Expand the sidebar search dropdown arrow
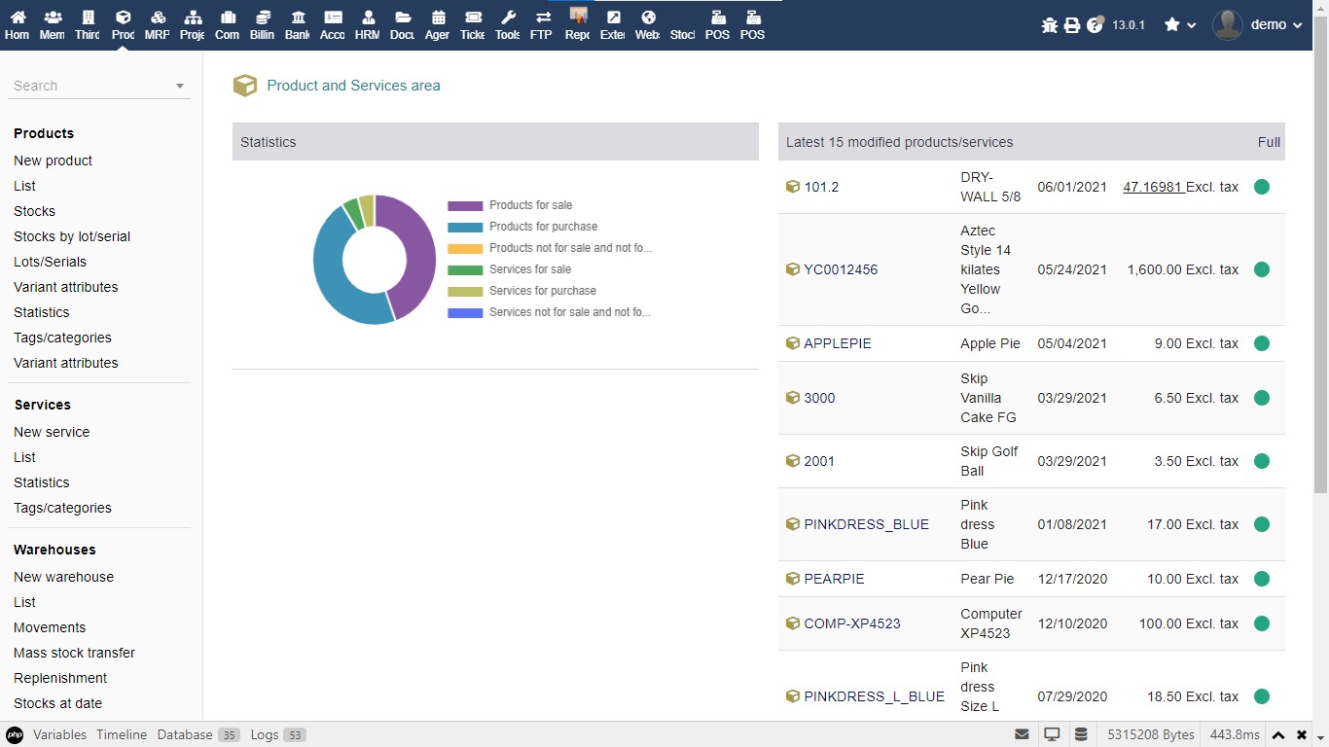1329x747 pixels. (x=179, y=86)
